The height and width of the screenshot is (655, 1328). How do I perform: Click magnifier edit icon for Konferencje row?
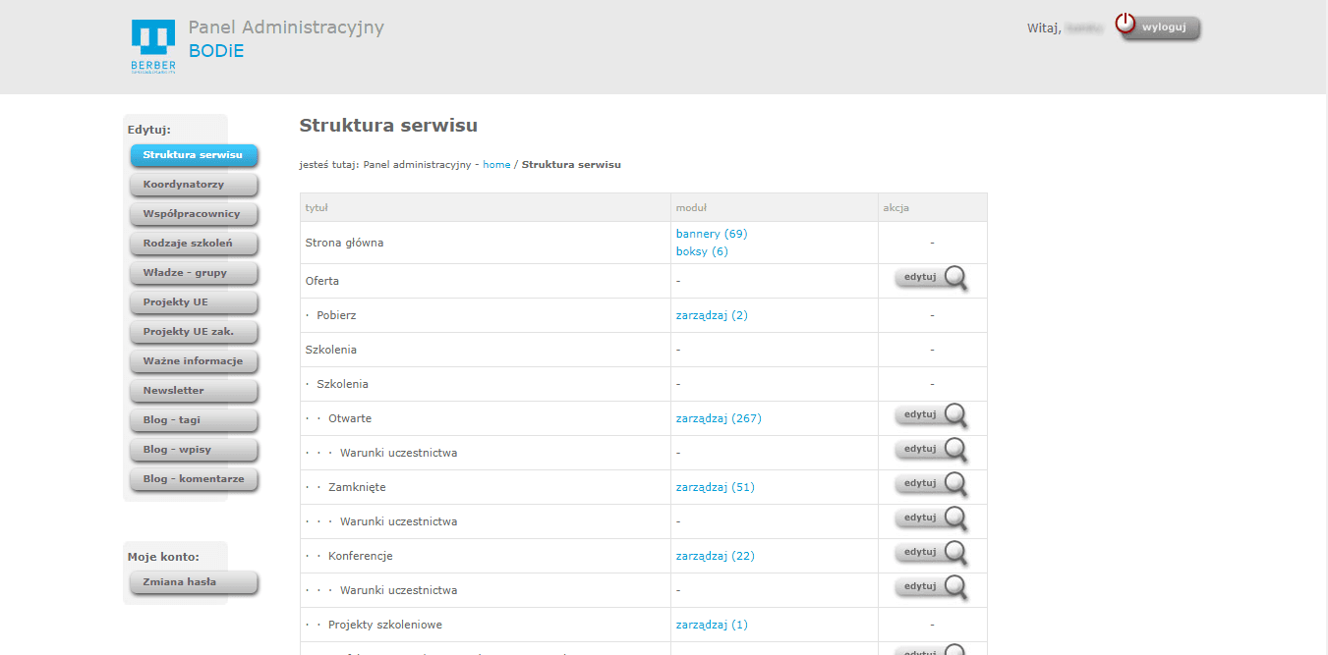click(954, 553)
